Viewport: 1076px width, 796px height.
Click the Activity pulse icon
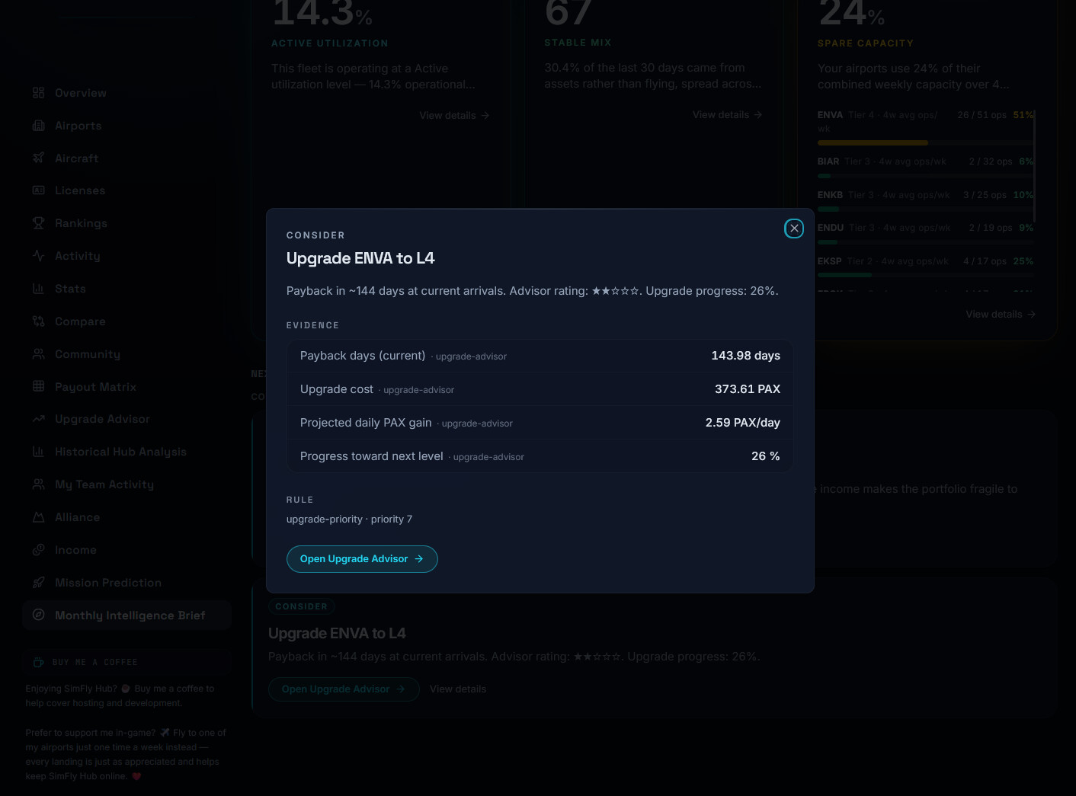point(39,256)
